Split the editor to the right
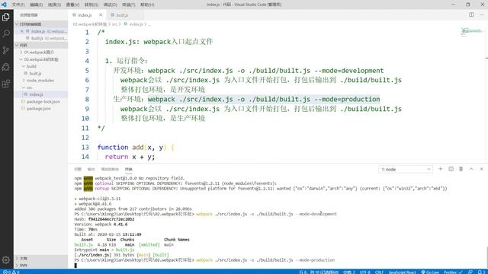The image size is (488, 274). [471, 14]
